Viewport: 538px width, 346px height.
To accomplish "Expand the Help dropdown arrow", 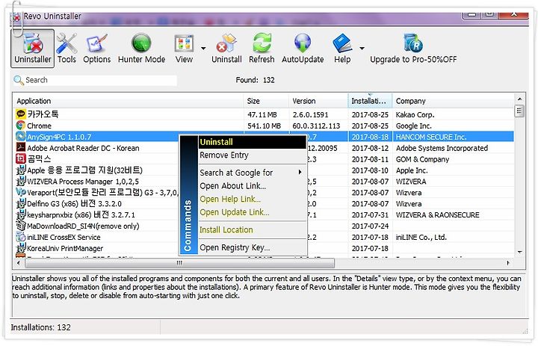I will click(362, 49).
